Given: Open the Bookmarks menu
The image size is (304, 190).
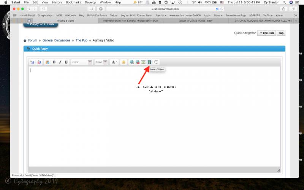Looking at the screenshot, I should (73, 2).
